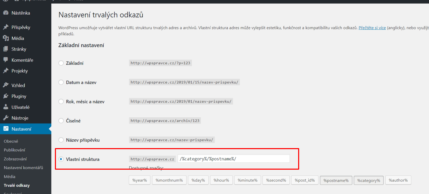The height and width of the screenshot is (194, 429).
Task: Insert the %author% tag
Action: (x=398, y=180)
